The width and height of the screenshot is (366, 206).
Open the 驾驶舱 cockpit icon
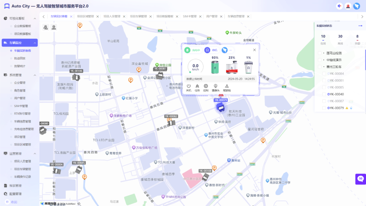pyautogui.click(x=226, y=86)
